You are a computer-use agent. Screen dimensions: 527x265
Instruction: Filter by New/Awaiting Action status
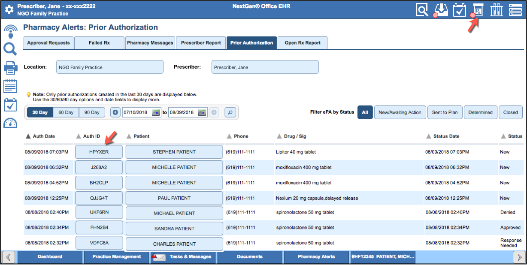click(400, 112)
